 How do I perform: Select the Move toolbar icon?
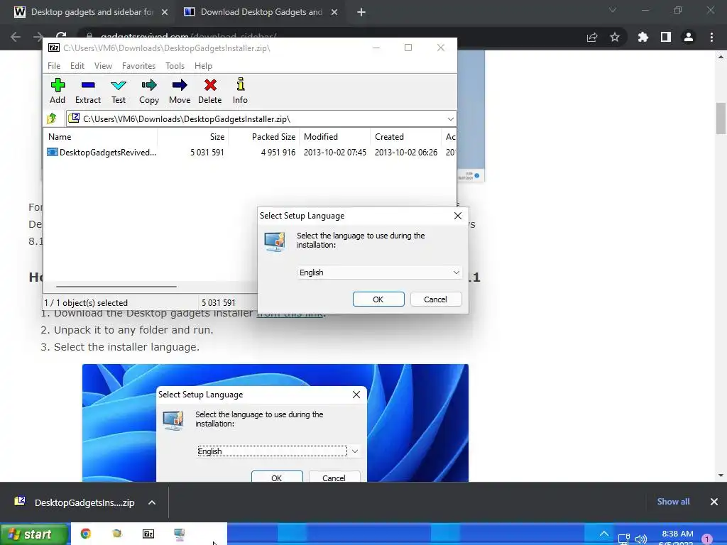[x=180, y=91]
